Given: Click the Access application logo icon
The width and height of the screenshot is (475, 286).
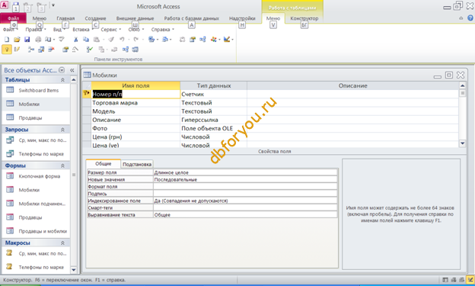Looking at the screenshot, I should [5, 5].
